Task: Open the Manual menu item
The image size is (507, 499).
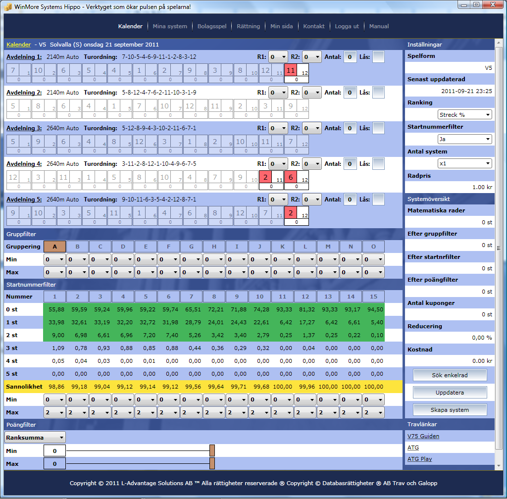Action: click(x=379, y=26)
